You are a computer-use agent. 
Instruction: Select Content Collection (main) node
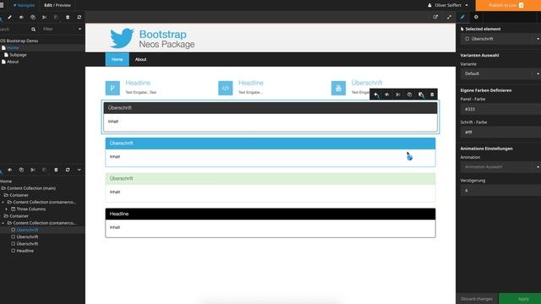[31, 188]
